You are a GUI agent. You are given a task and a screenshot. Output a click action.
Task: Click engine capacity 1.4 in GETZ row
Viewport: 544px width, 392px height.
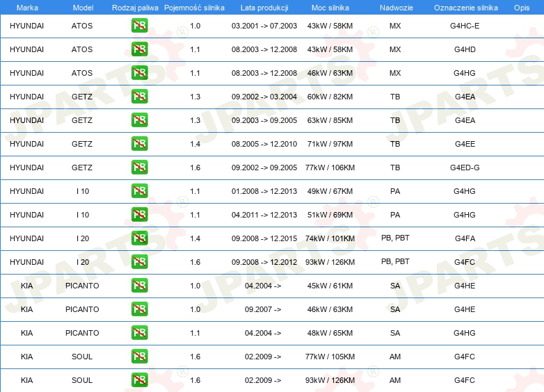(x=195, y=144)
